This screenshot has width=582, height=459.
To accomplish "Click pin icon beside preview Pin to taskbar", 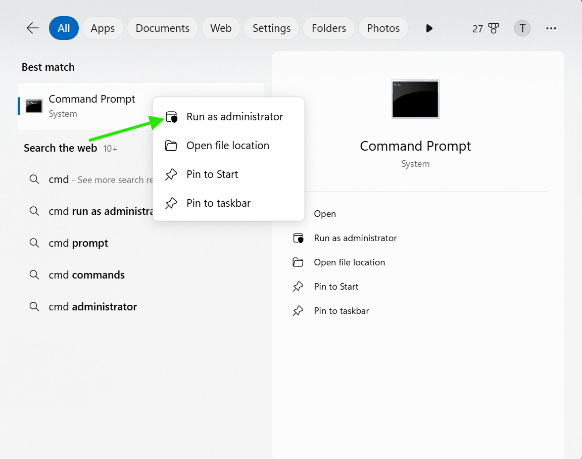I will coord(298,311).
